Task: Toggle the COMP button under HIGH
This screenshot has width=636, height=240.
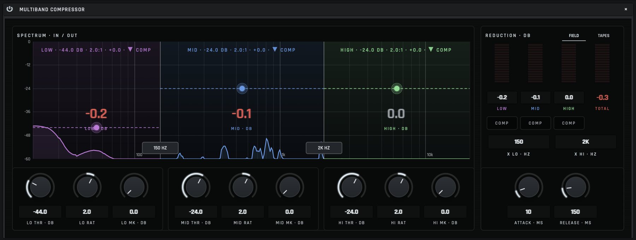Action: (x=569, y=123)
